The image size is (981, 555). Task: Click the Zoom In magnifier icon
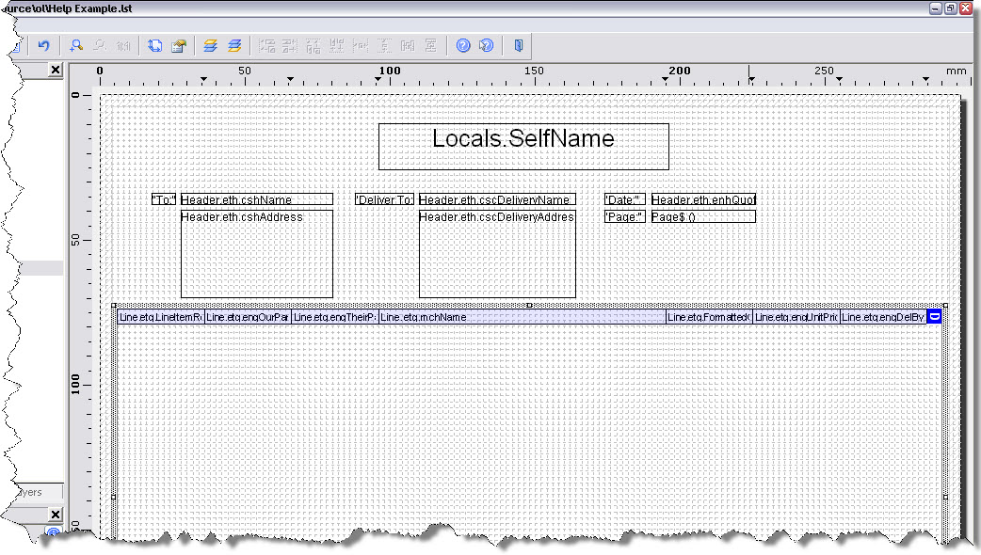click(x=76, y=46)
